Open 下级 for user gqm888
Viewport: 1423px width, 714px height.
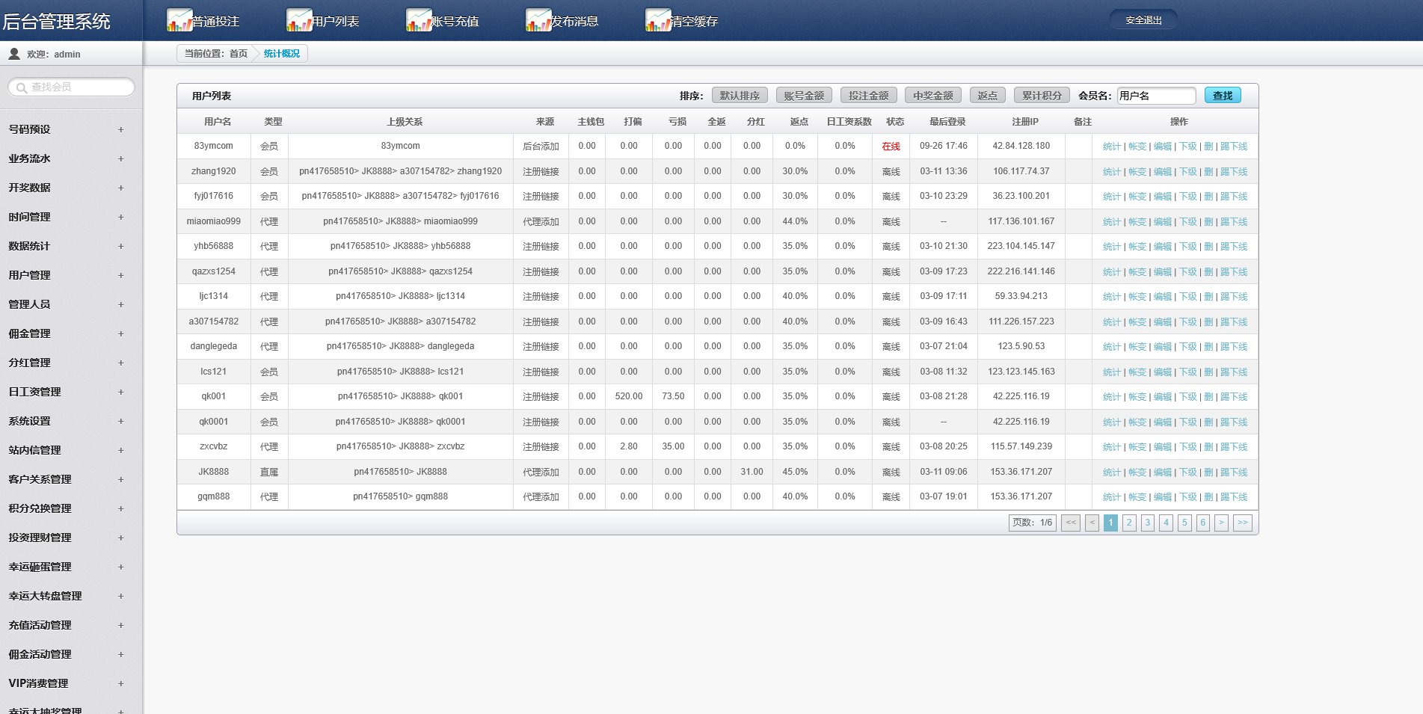point(1188,497)
